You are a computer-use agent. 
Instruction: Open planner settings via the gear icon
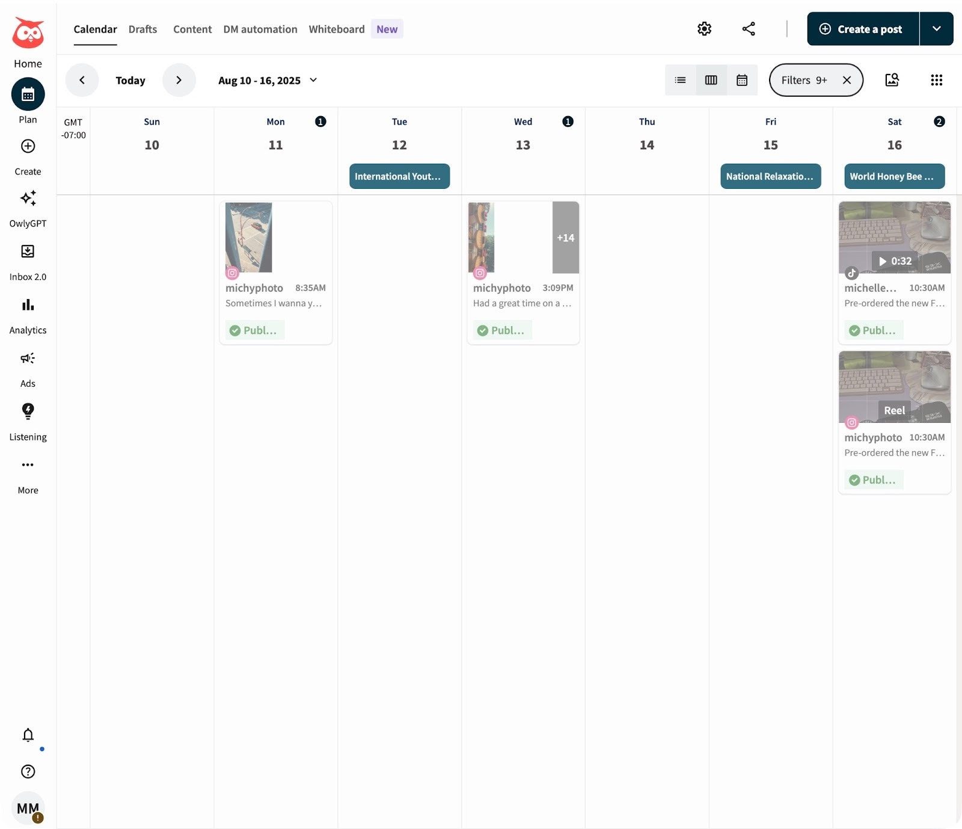coord(704,28)
